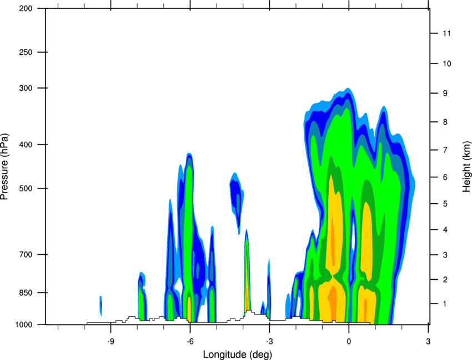Select the 300 pressure tick label
This screenshot has height=360, width=472.
click(26, 88)
